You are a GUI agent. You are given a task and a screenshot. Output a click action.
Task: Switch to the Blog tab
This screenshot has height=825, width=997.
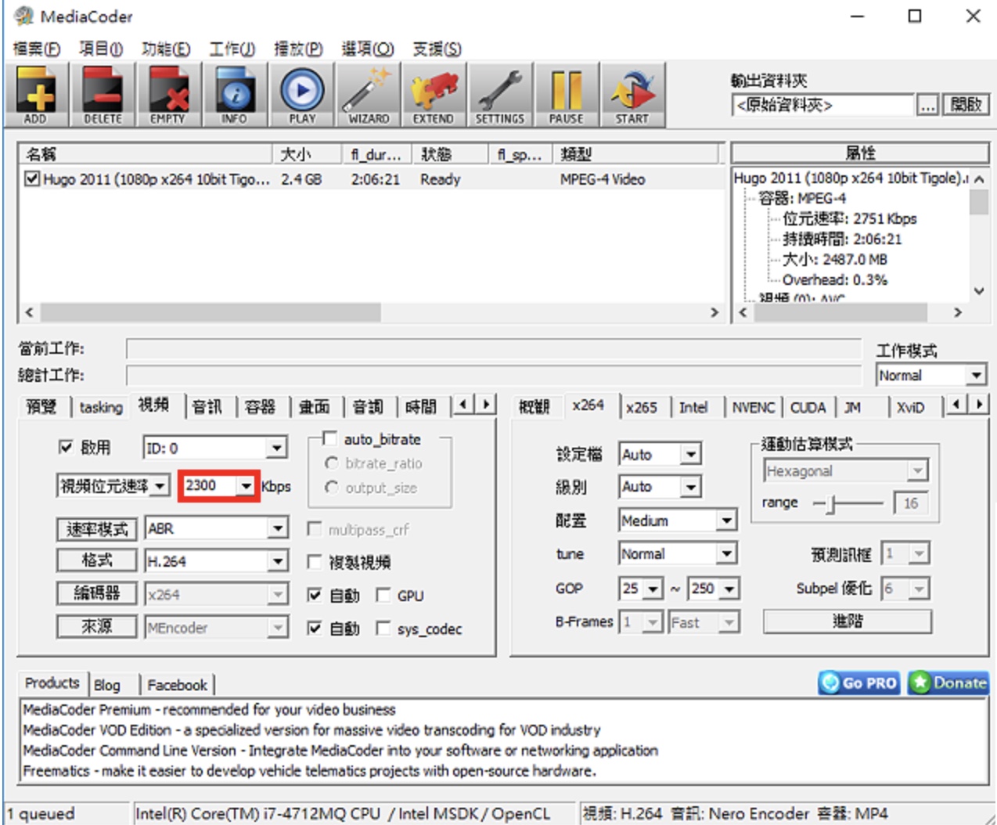pyautogui.click(x=107, y=685)
